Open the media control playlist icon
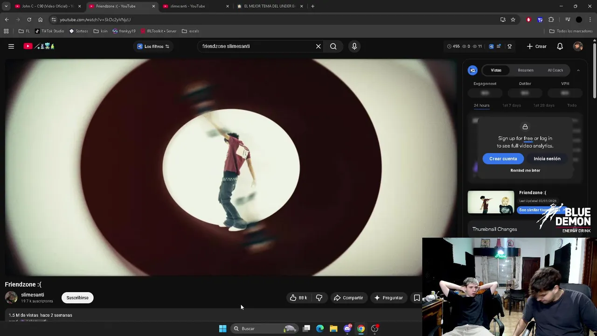This screenshot has height=336, width=597. coord(568,20)
